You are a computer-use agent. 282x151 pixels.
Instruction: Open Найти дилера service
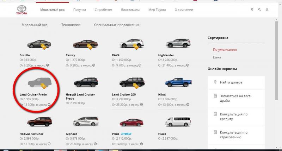pyautogui.click(x=236, y=83)
